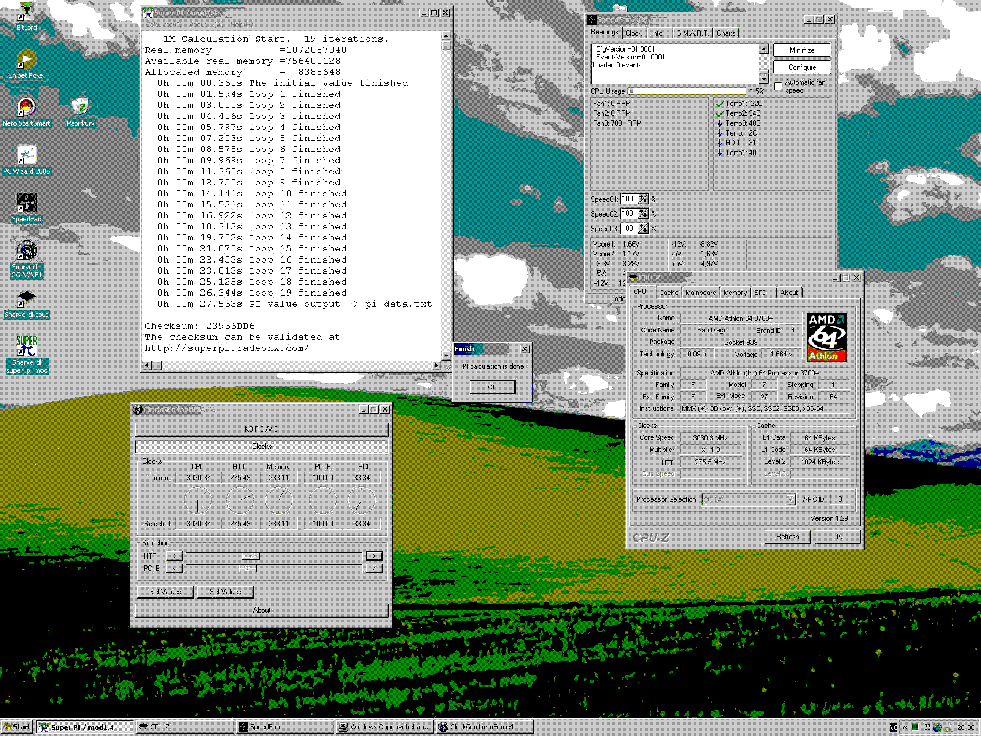Expand hidden tray icons with the chevron
The width and height of the screenshot is (981, 736).
tap(905, 727)
